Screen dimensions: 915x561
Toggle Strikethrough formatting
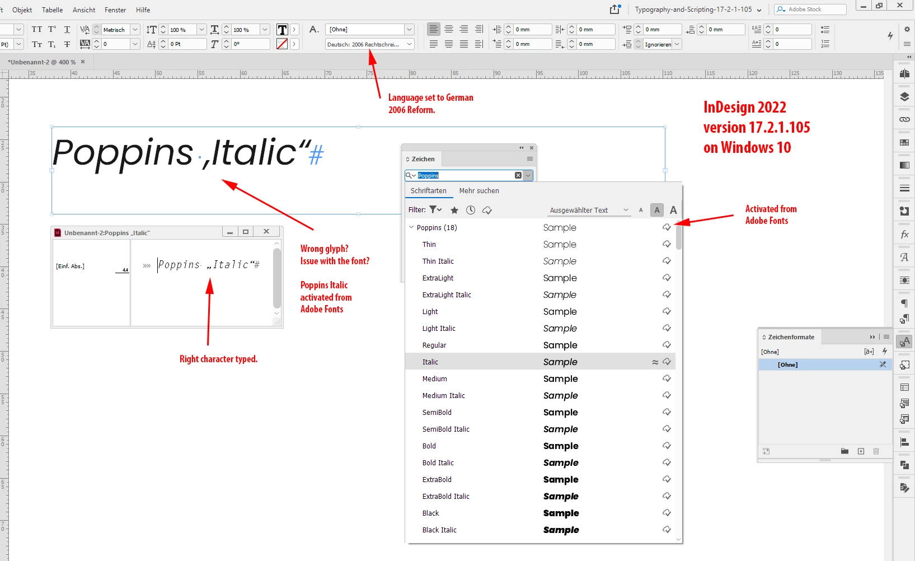[67, 44]
